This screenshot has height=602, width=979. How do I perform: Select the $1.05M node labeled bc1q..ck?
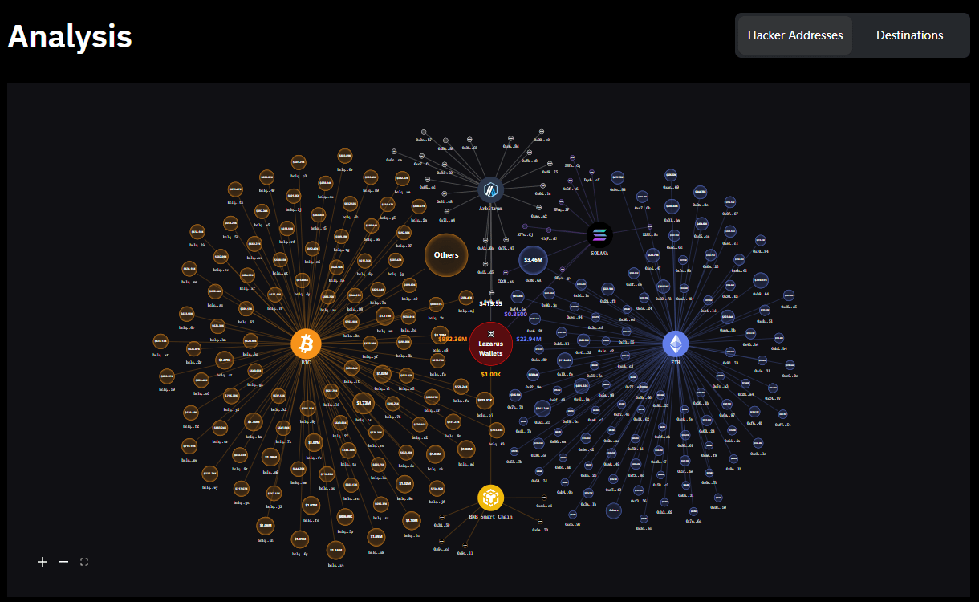coord(435,454)
